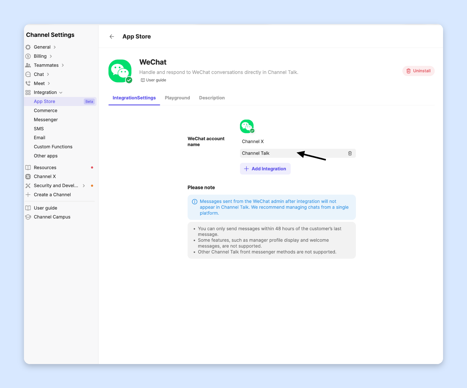The height and width of the screenshot is (388, 467).
Task: Click the General menu label
Action: [42, 47]
